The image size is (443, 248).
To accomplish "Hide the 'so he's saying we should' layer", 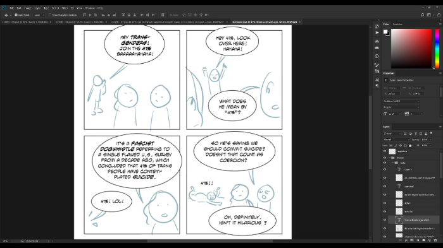I will pyautogui.click(x=385, y=195).
